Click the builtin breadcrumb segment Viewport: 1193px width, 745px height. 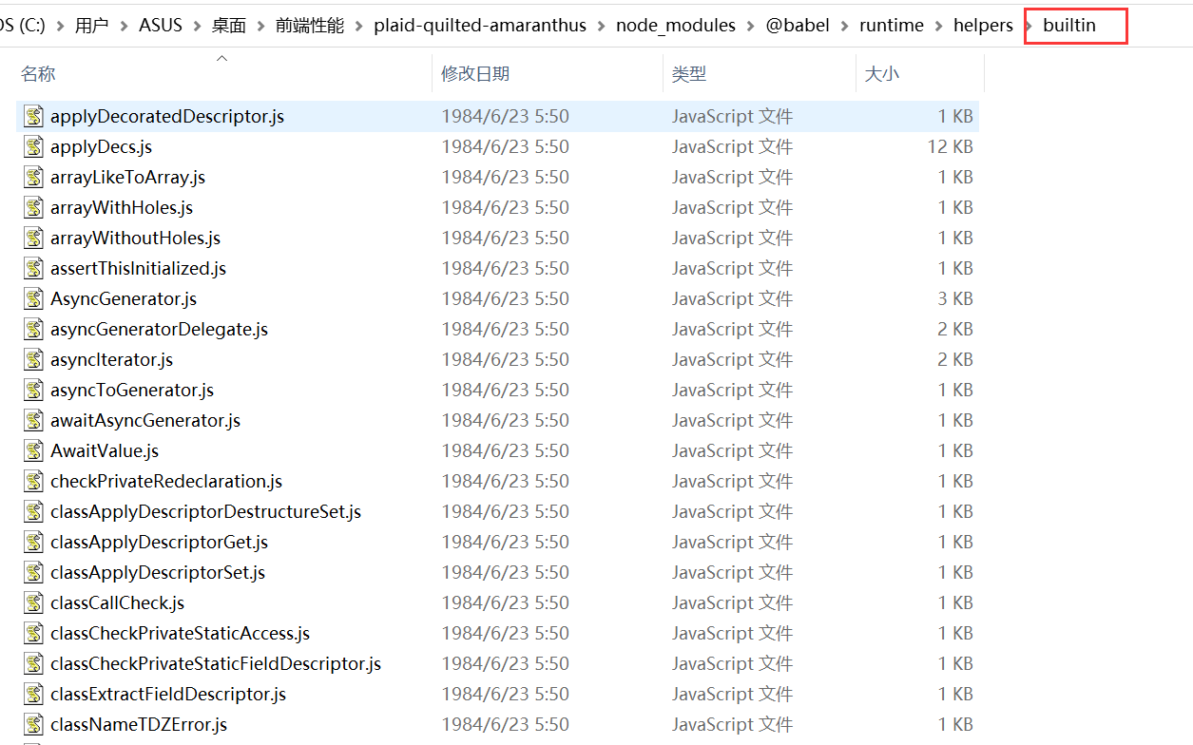[1069, 26]
